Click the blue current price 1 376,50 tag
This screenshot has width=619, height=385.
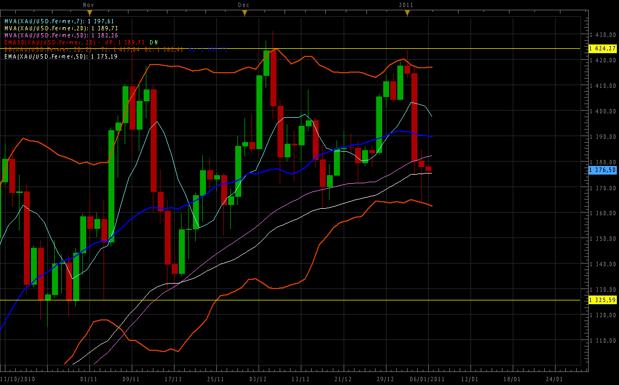coord(602,170)
